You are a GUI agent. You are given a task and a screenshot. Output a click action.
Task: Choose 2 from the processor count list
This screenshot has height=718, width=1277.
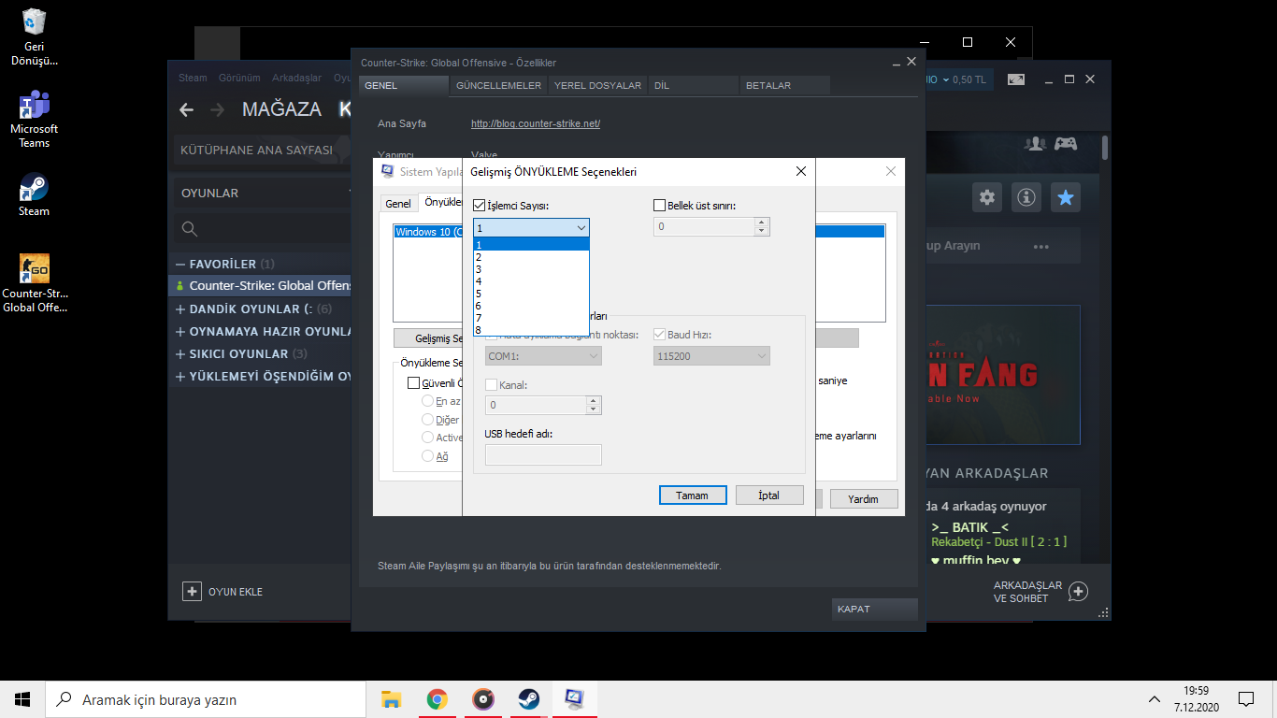click(x=531, y=257)
